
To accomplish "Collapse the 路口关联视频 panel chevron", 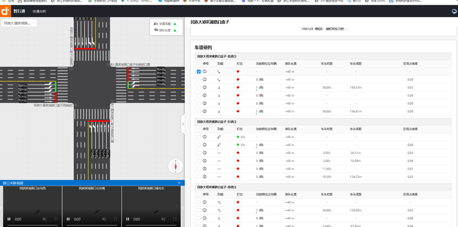I will pos(179,183).
